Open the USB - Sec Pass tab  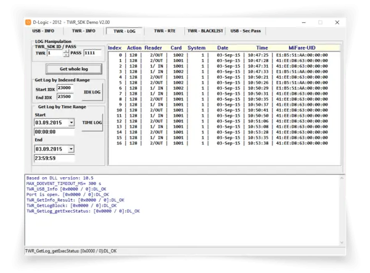(x=245, y=31)
